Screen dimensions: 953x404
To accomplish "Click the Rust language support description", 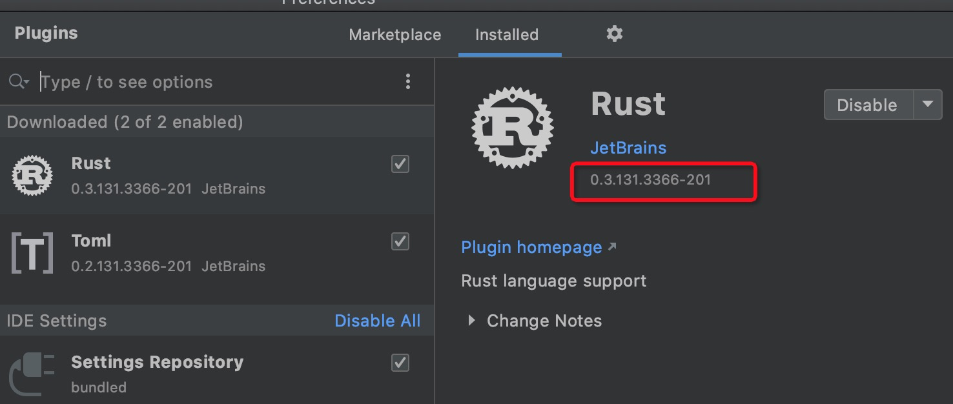I will pos(554,281).
